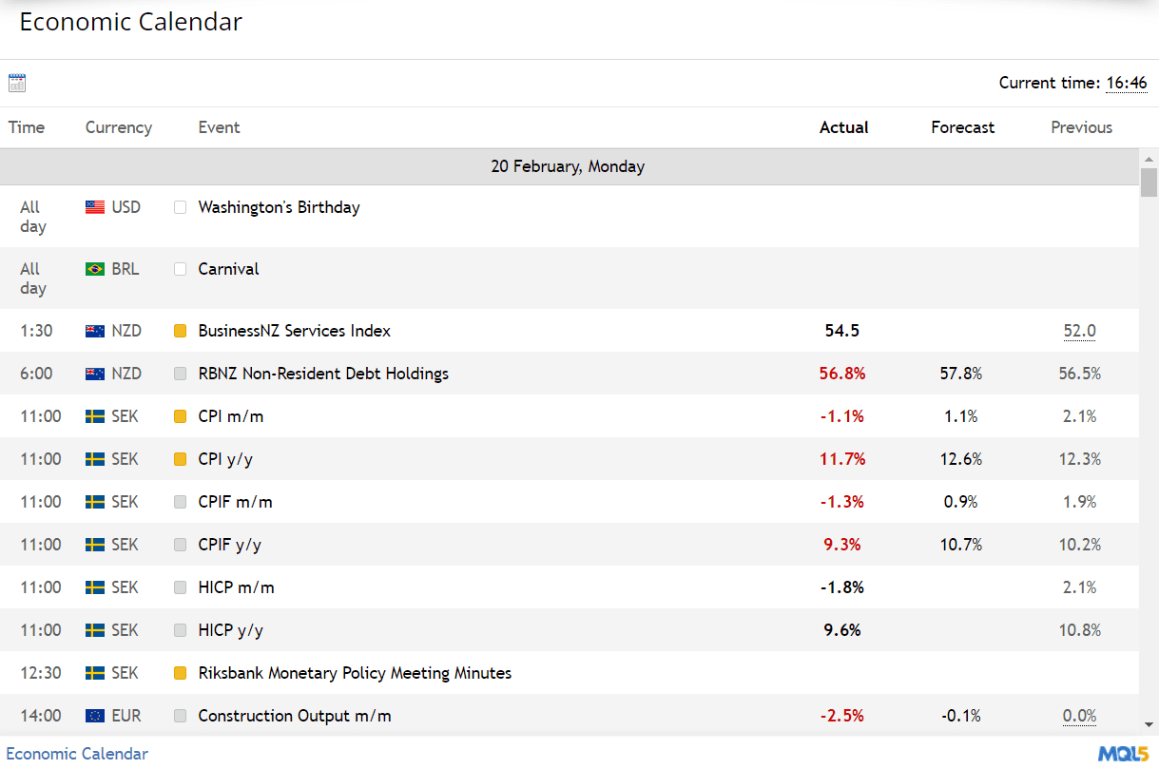Screen dimensions: 1159x769
Task: Select the BRL Brazil flag icon
Action: (x=93, y=268)
